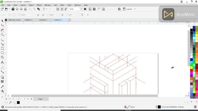This screenshot has width=198, height=111.
Task: Select the Zoom magnifier tool
Action: tap(2, 35)
